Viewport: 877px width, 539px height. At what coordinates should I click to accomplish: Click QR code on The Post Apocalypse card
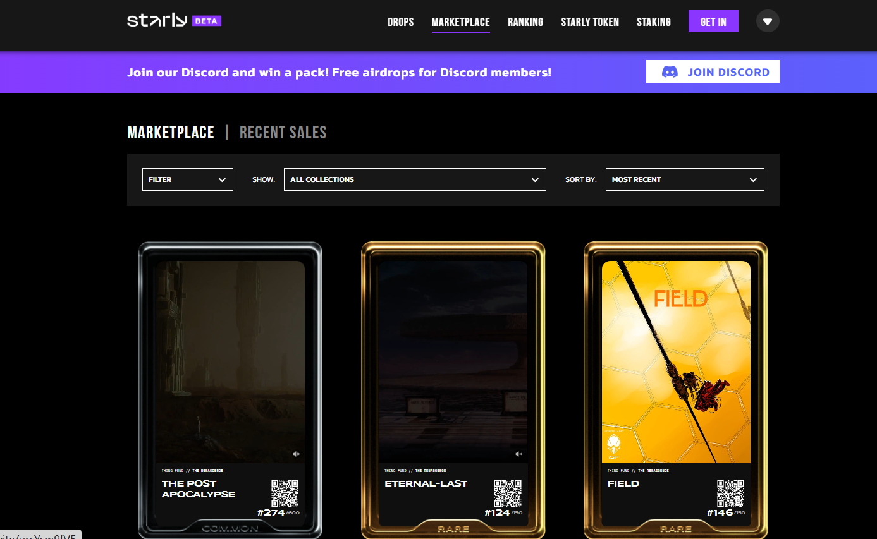tap(285, 493)
